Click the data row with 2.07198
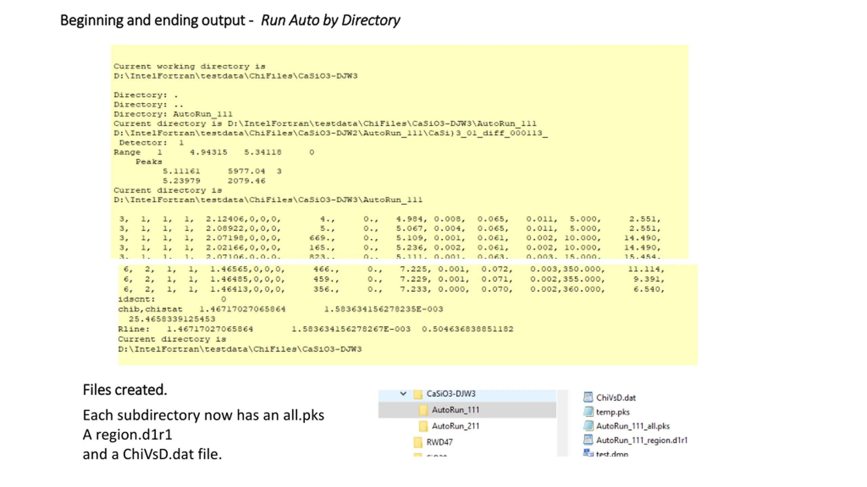Image resolution: width=867 pixels, height=487 pixels. [x=390, y=238]
